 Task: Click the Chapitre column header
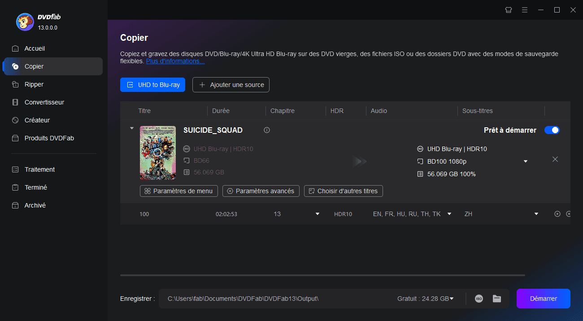click(282, 111)
